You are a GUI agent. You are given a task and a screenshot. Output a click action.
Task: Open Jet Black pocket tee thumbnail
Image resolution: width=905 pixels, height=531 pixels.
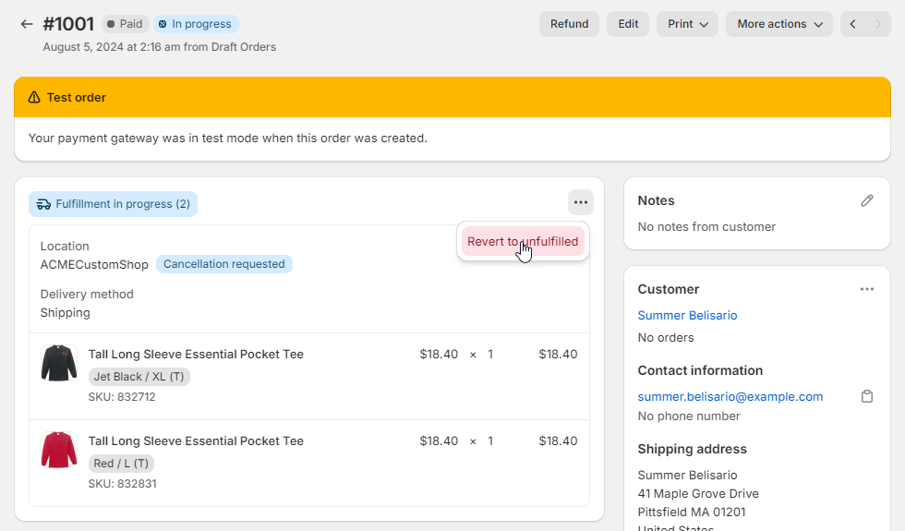[x=59, y=363]
